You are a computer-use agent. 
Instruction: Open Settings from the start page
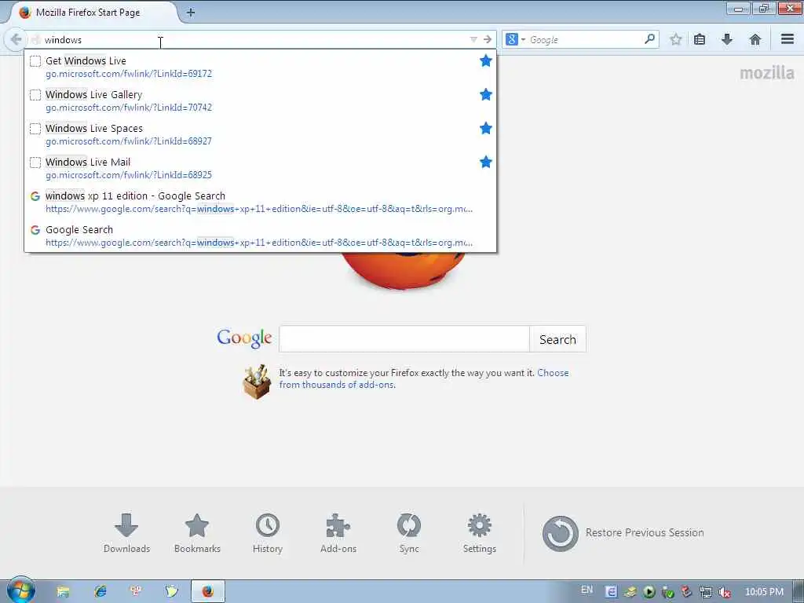480,533
